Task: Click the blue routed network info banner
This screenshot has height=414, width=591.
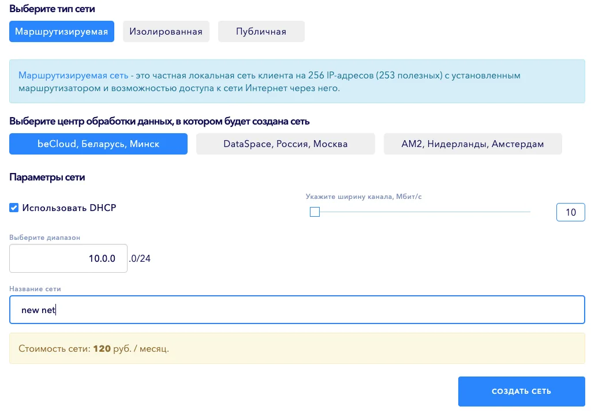Action: click(x=297, y=81)
